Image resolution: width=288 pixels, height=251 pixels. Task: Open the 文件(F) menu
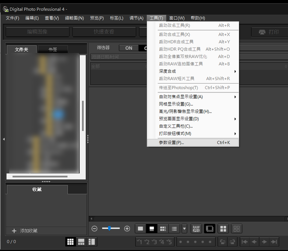(13, 18)
